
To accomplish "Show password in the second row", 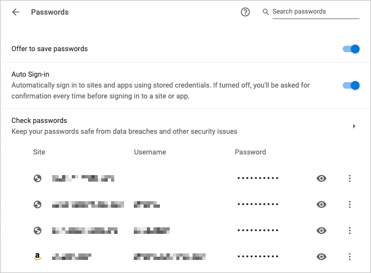I will 321,204.
